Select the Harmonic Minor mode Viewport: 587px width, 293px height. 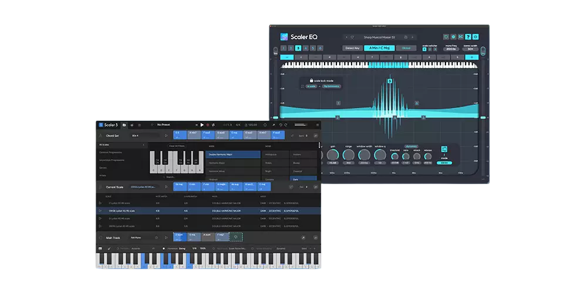point(233,171)
